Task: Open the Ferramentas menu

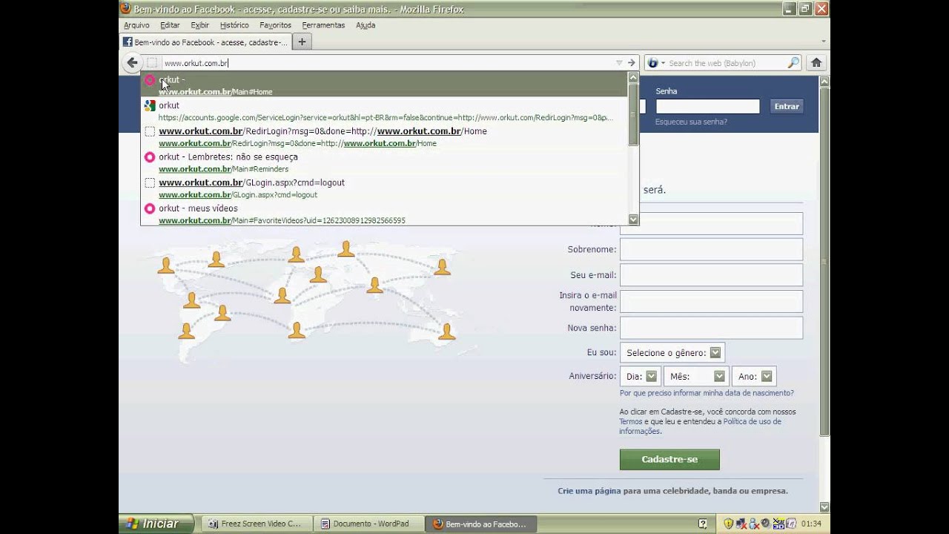Action: [323, 25]
